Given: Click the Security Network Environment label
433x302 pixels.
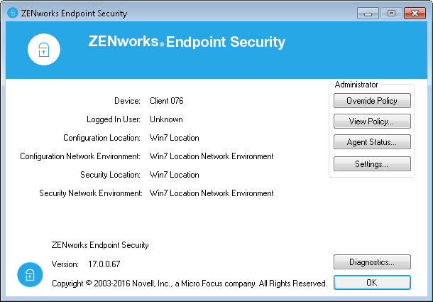Looking at the screenshot, I should [x=91, y=193].
